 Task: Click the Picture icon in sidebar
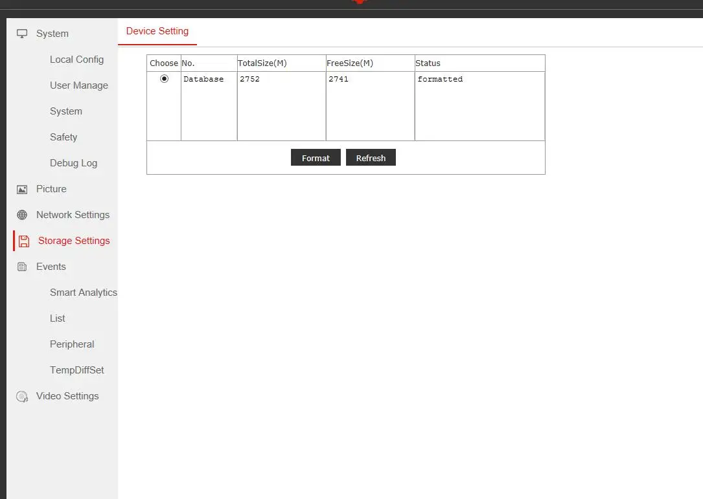[22, 189]
